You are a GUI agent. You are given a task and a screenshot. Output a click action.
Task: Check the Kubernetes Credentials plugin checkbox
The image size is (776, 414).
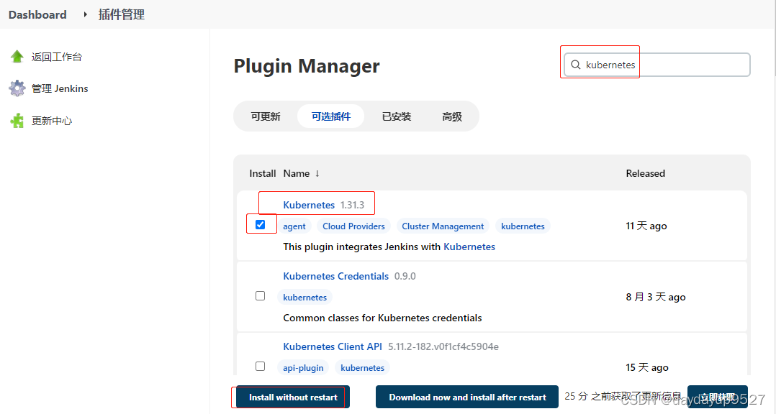click(x=261, y=296)
